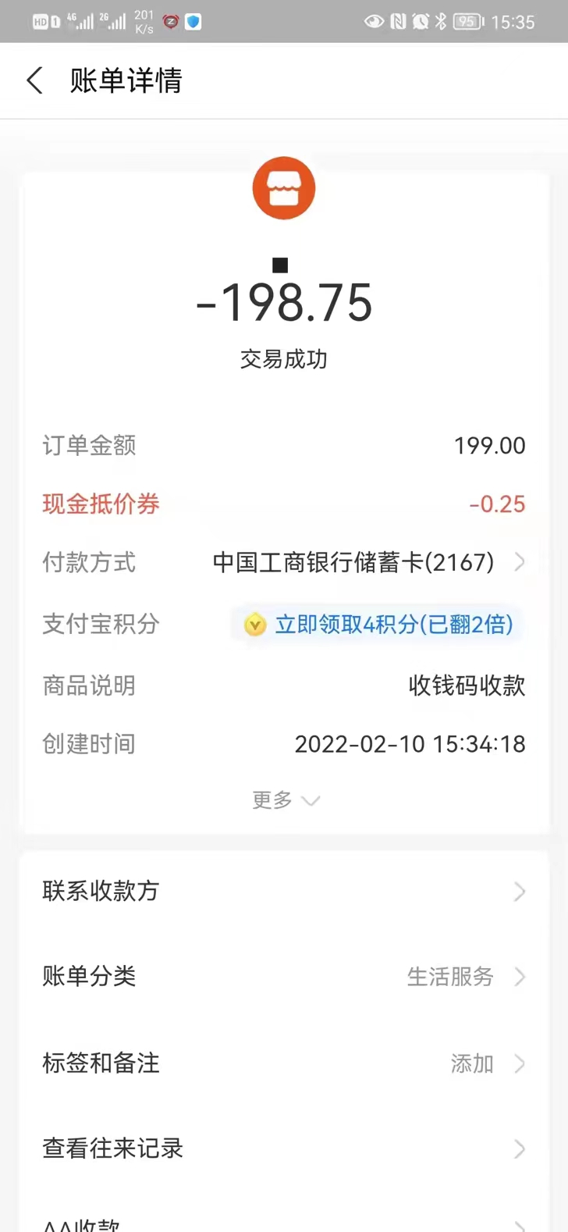The image size is (568, 1232).
Task: Tap the eye comfort status icon
Action: click(x=374, y=22)
